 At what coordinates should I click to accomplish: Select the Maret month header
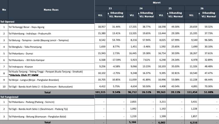tap(157, 2)
